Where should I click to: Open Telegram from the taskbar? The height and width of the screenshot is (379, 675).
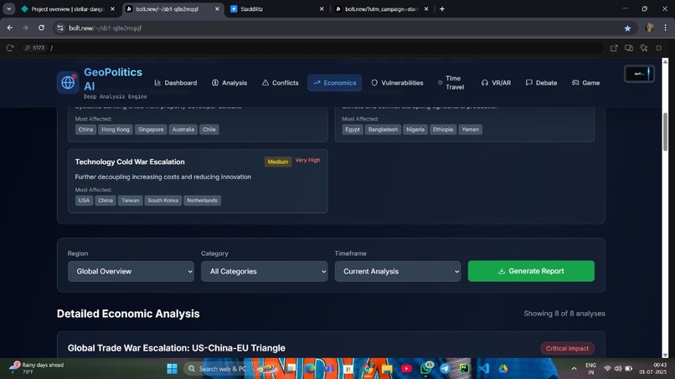(x=445, y=369)
